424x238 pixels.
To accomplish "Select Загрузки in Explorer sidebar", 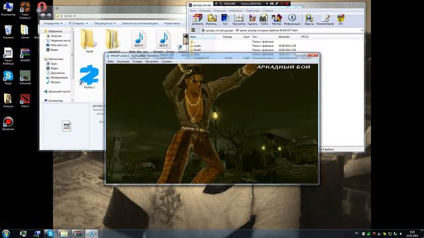I will click(54, 36).
